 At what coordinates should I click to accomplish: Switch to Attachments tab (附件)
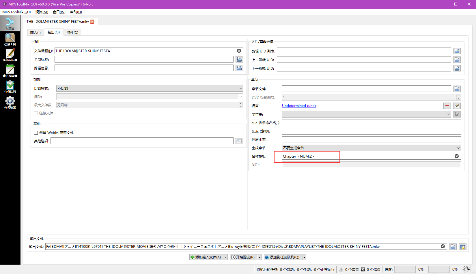[x=72, y=32]
